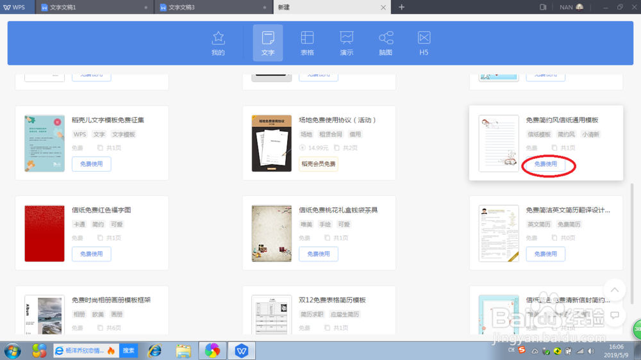This screenshot has width=641, height=360.
Task: Open the red 福字 letter paper thumbnail
Action: [45, 233]
